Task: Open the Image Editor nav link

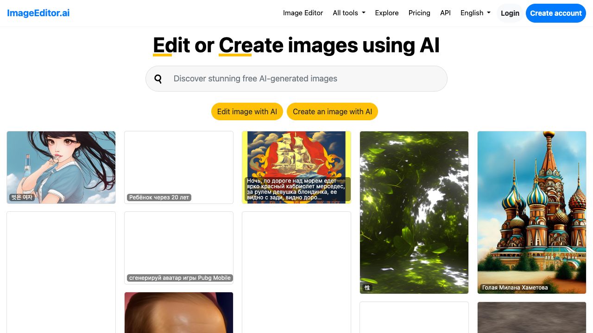Action: (303, 13)
